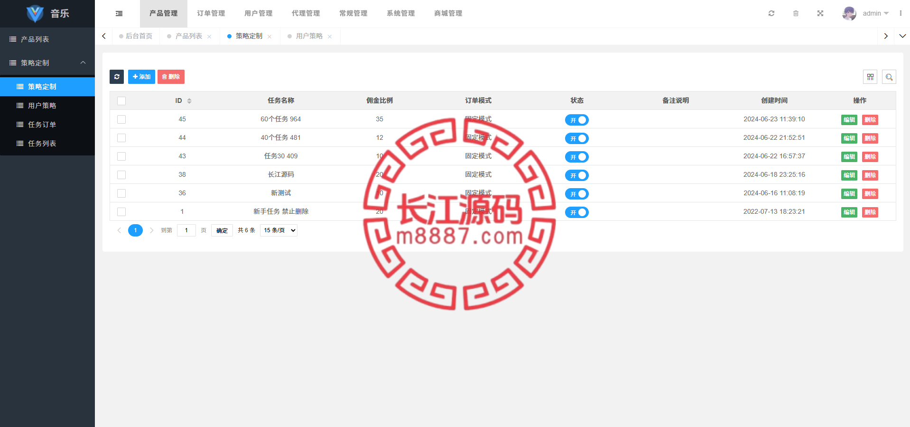Click the blue 添加 button

141,77
